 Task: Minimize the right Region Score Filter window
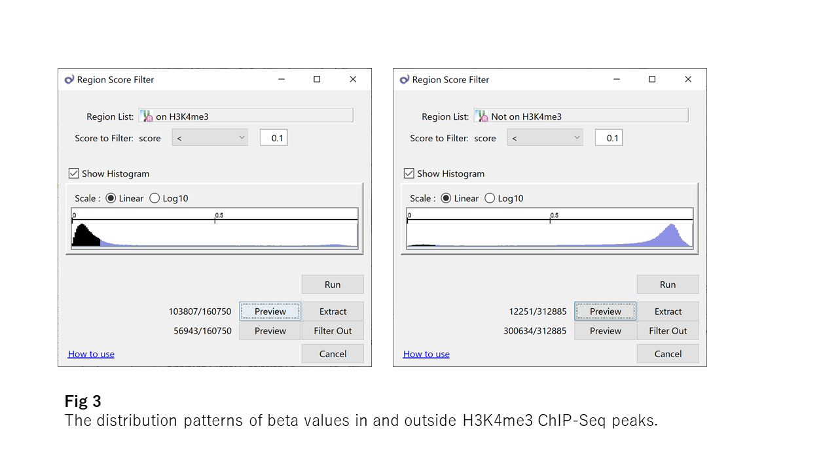617,79
